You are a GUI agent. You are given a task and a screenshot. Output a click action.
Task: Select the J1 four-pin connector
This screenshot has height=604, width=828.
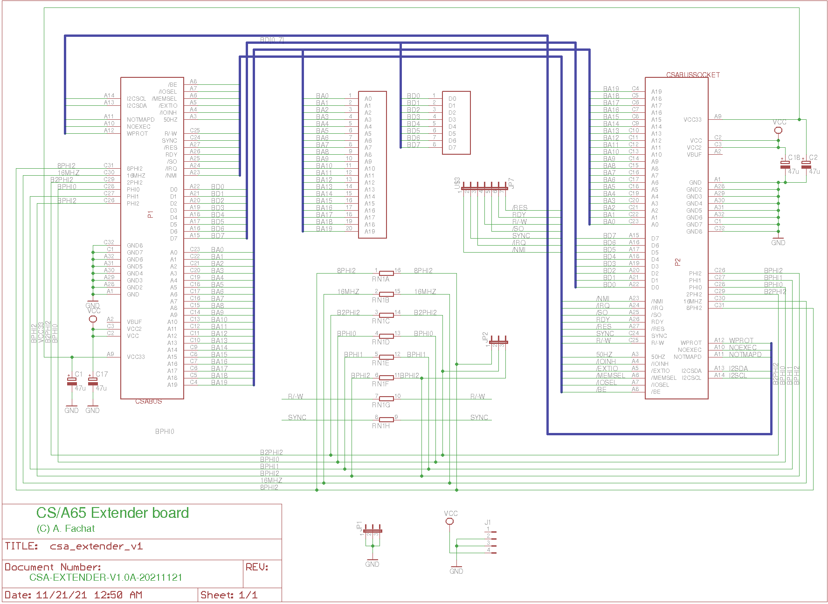click(492, 542)
